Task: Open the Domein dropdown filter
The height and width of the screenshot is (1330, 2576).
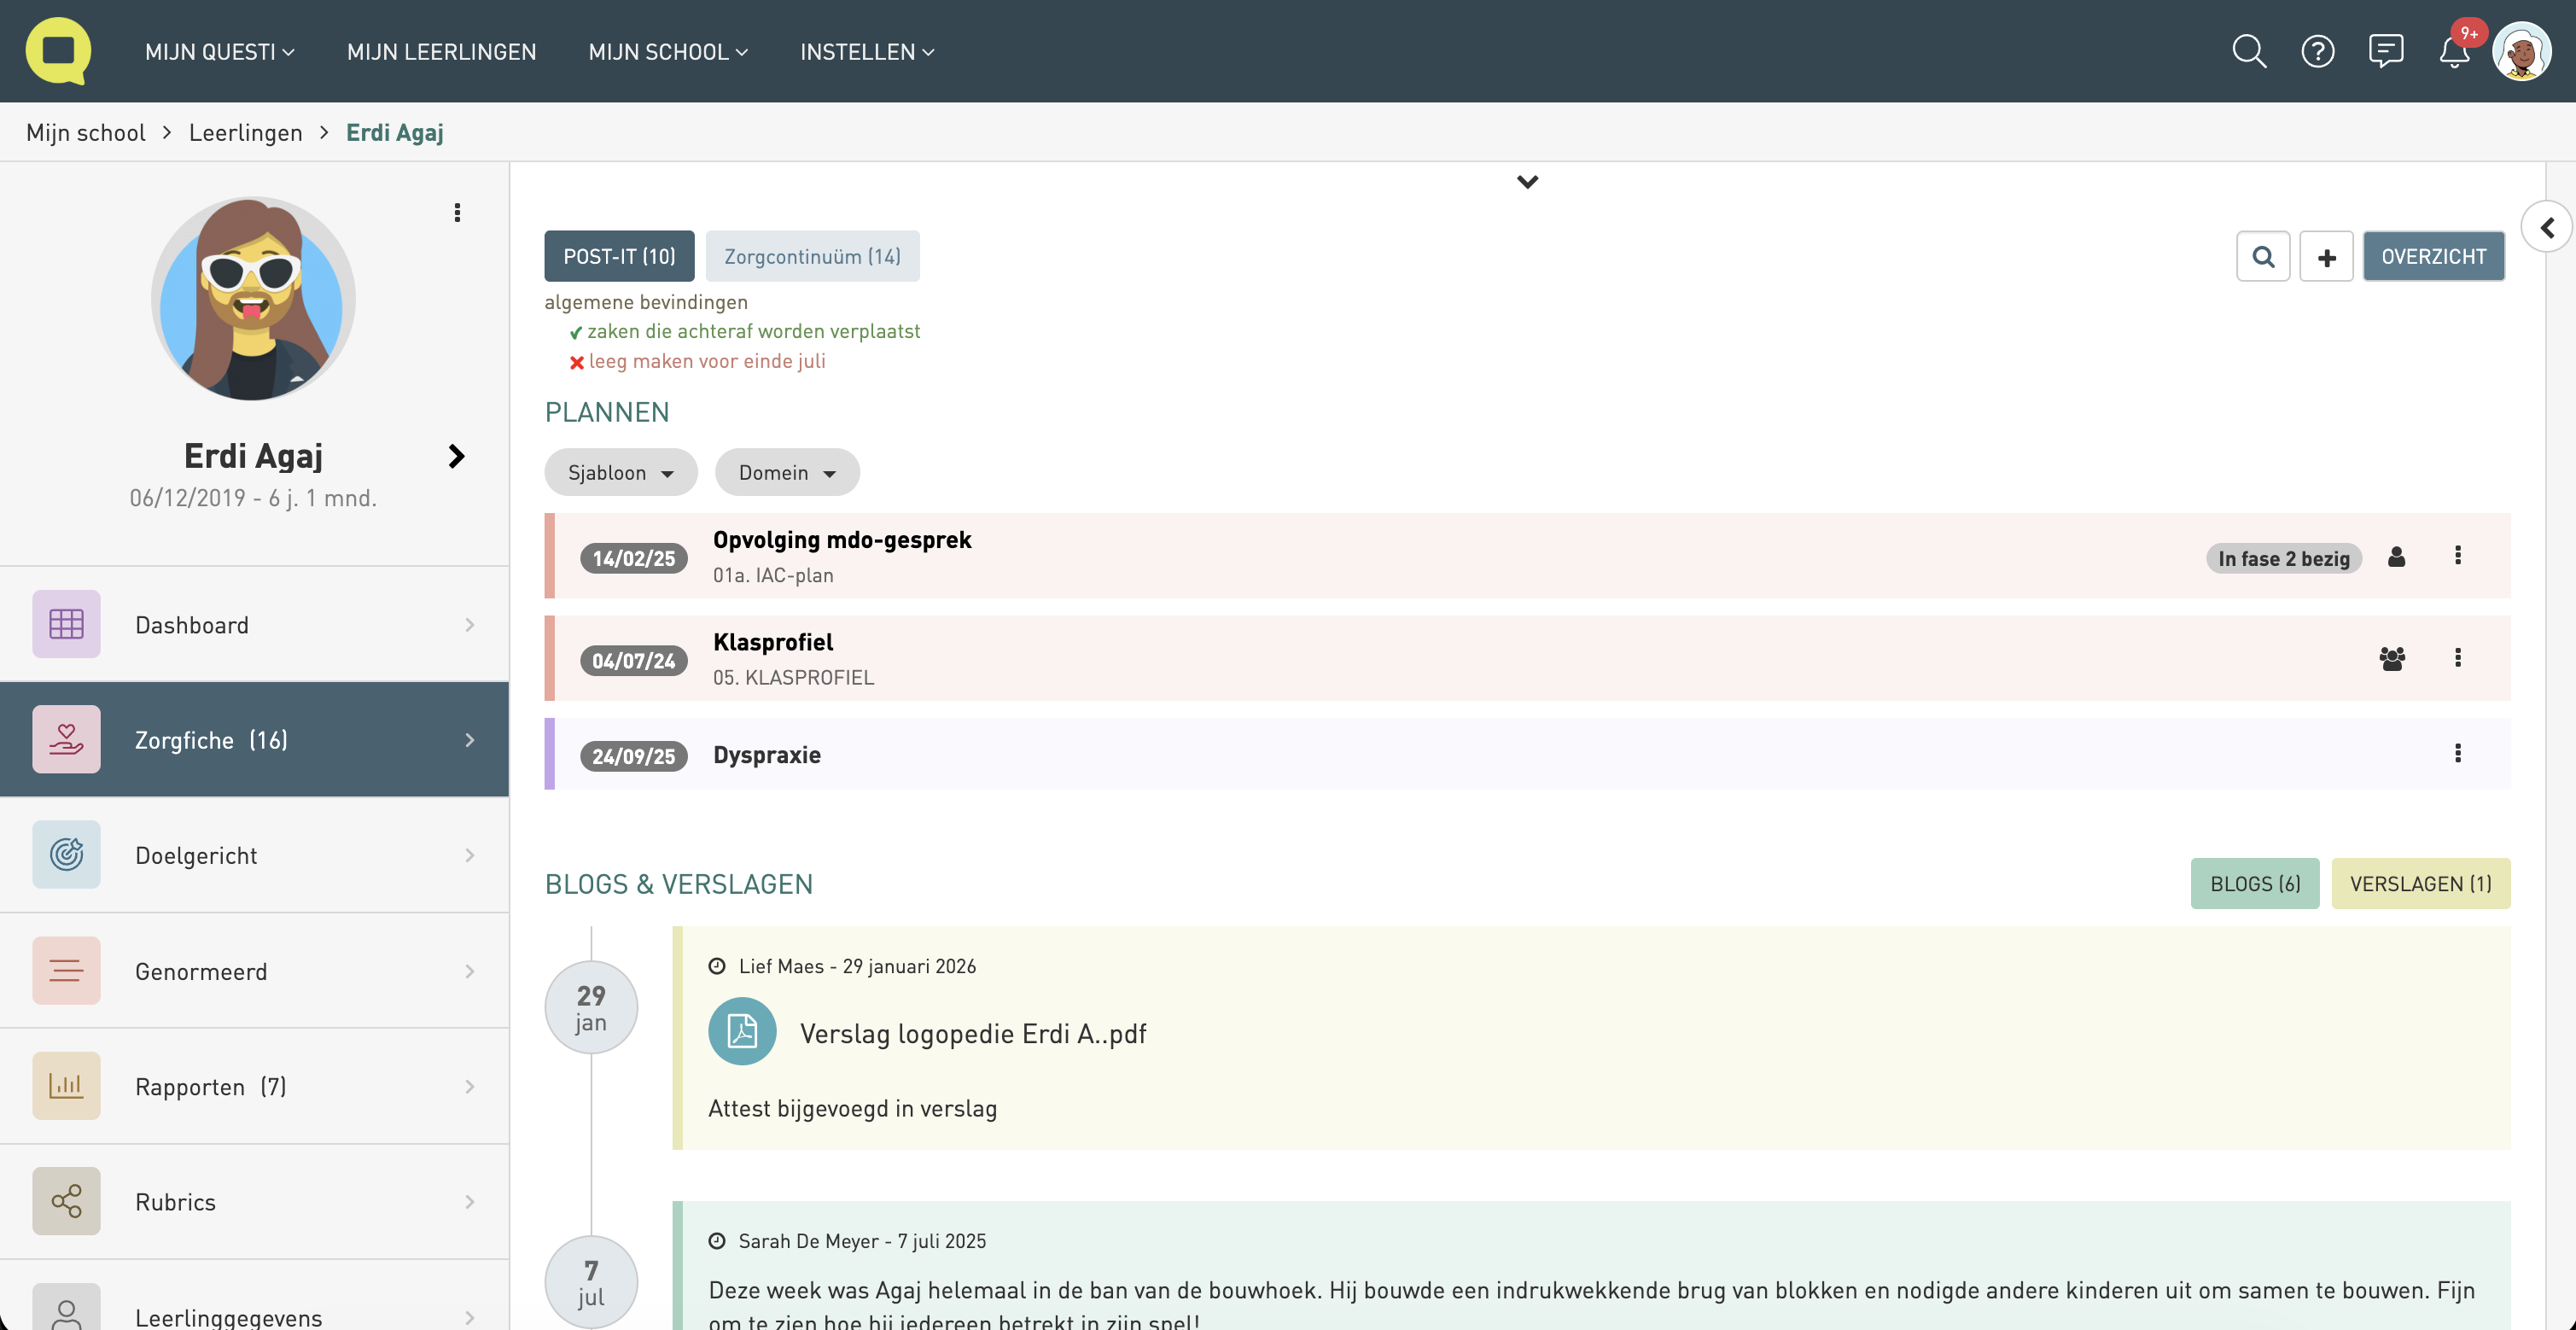Action: 787,473
